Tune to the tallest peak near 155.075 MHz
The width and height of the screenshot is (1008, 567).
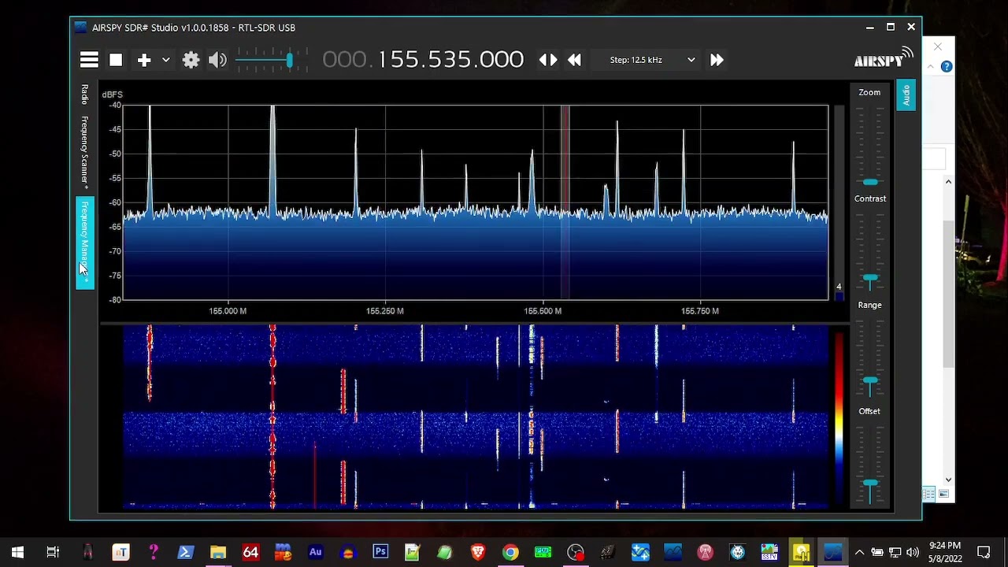272,157
